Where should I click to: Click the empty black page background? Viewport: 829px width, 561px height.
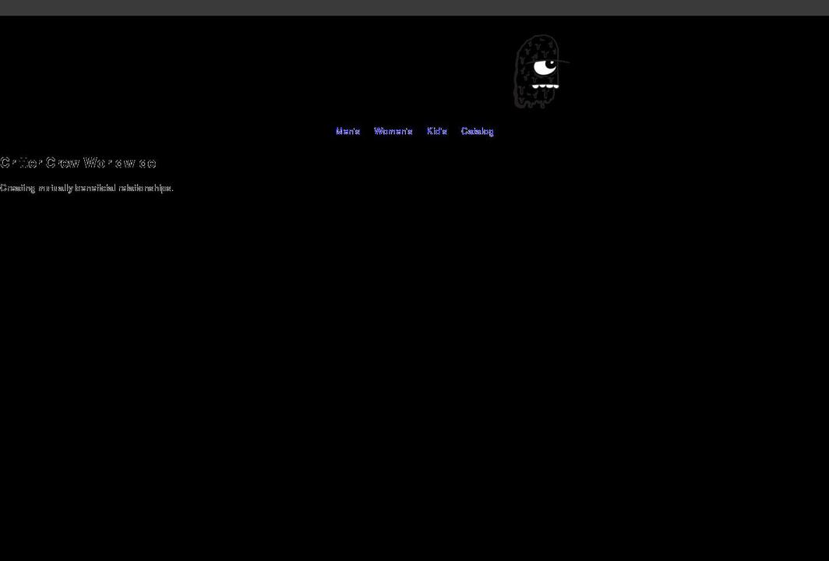[x=414, y=374]
